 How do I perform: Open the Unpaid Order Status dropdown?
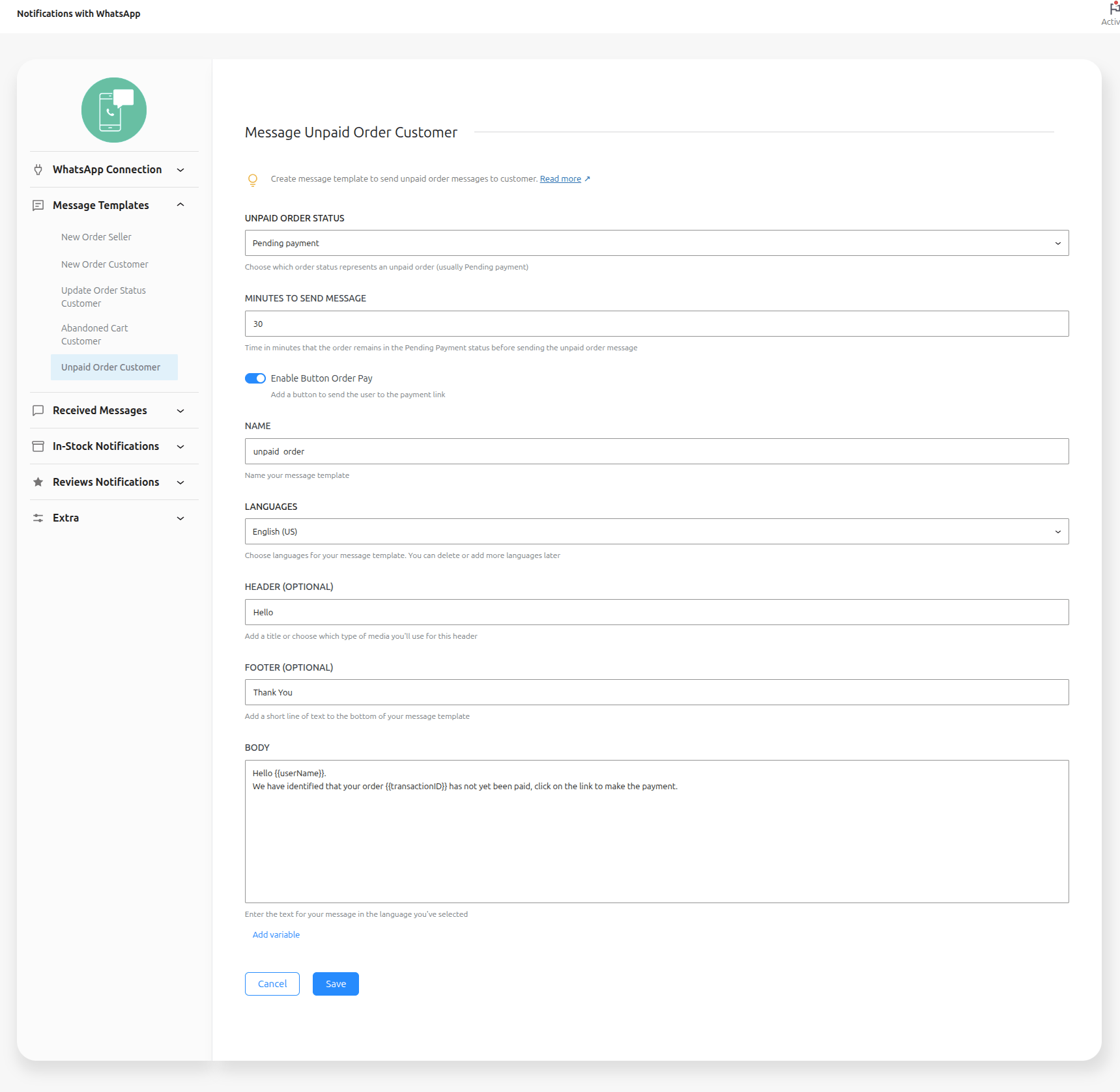(x=656, y=243)
